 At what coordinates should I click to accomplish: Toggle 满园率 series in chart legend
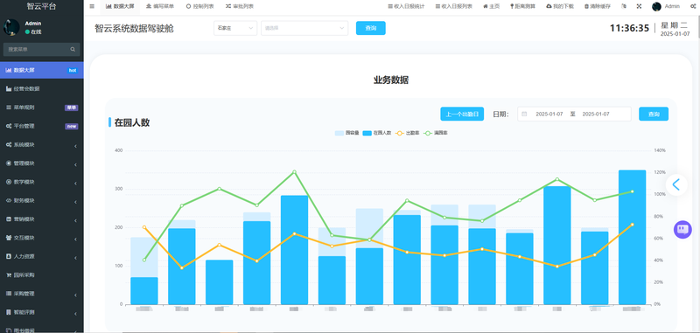436,133
